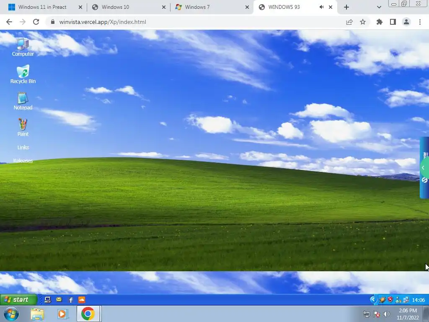This screenshot has width=429, height=322.
Task: Click messenger tray icon in XP taskbar
Action: 398,300
